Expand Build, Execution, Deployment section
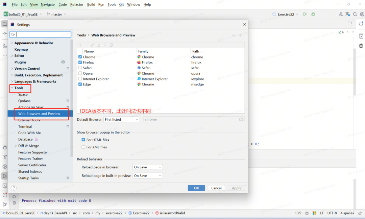The width and height of the screenshot is (365, 219). click(x=12, y=75)
